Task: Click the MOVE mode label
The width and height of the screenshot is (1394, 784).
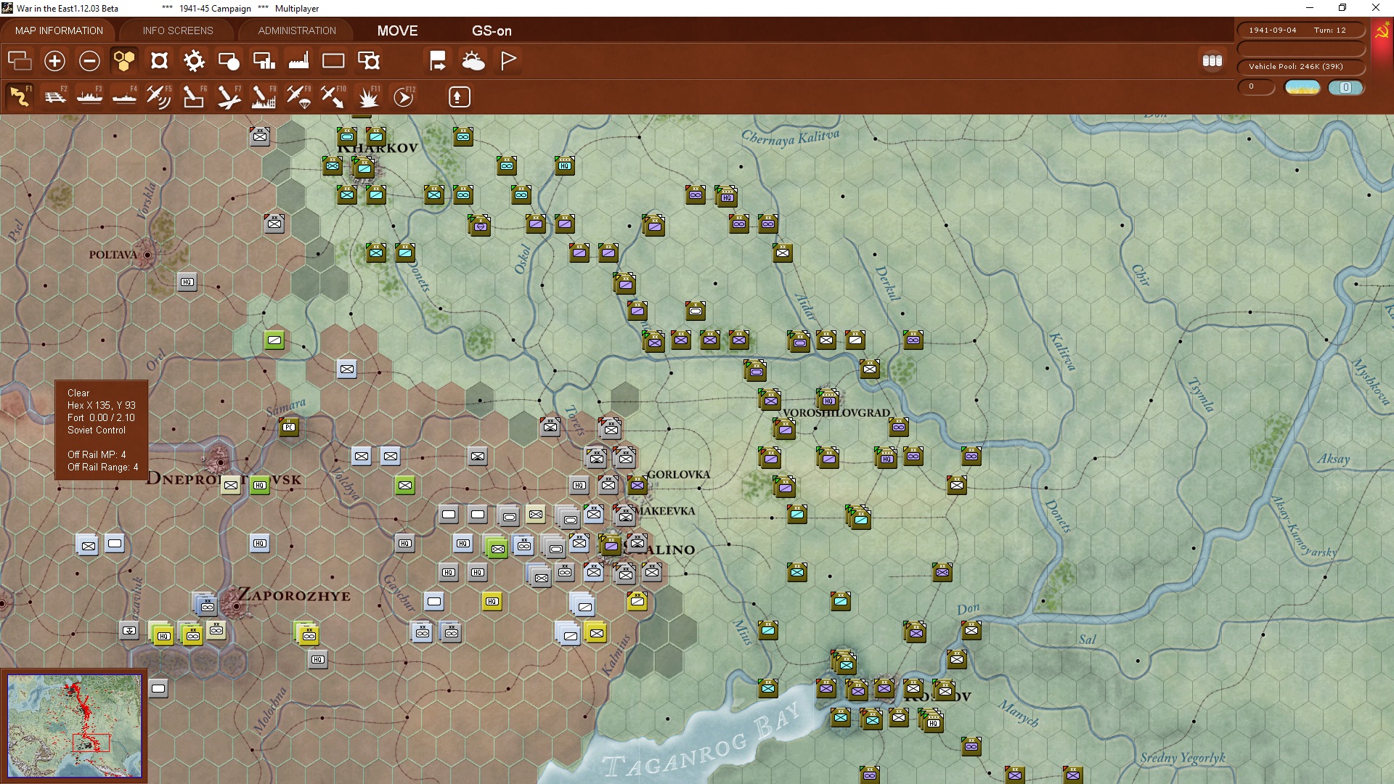Action: (x=397, y=30)
